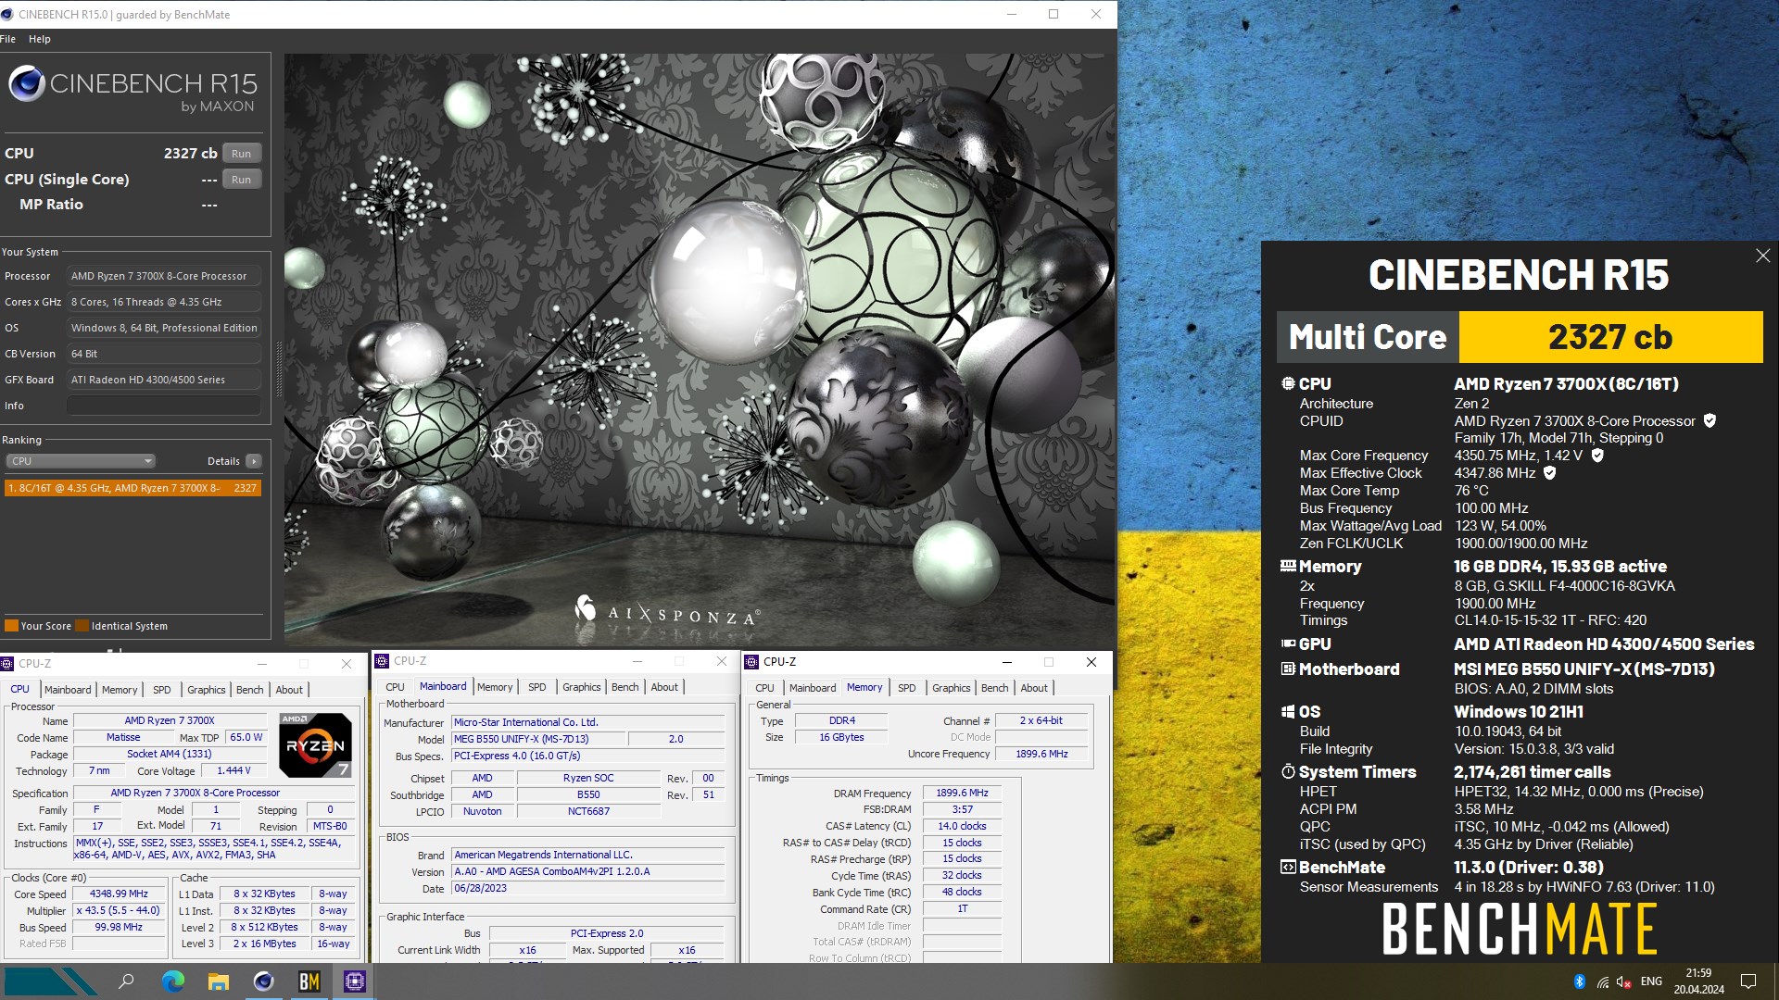The image size is (1779, 1000).
Task: Open Bench tab in left CPU-Z window
Action: 249,690
